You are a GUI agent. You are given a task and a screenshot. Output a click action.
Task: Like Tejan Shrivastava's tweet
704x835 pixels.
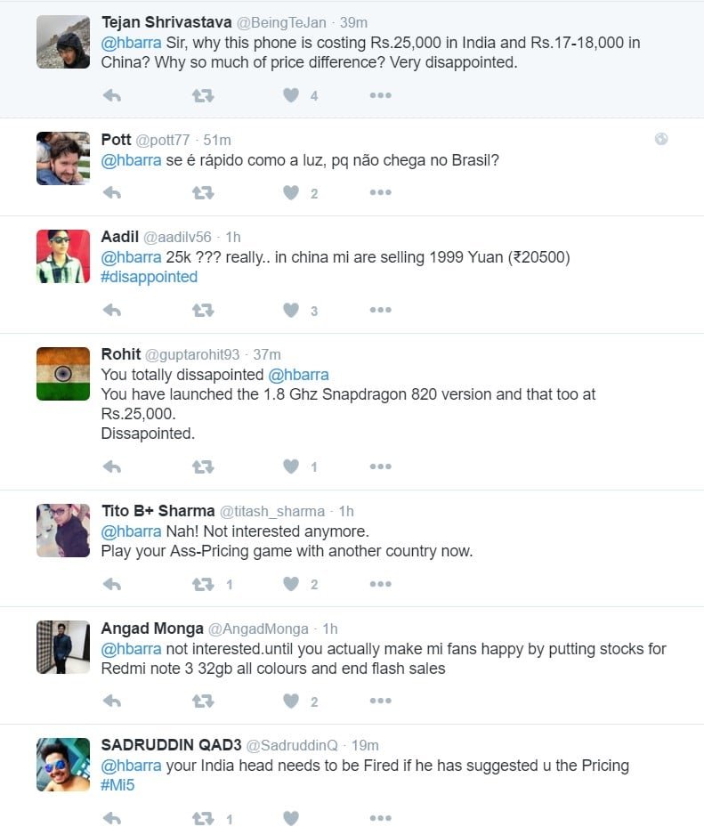291,95
